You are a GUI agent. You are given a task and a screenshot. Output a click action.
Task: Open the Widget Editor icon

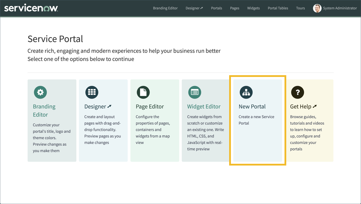coord(195,92)
